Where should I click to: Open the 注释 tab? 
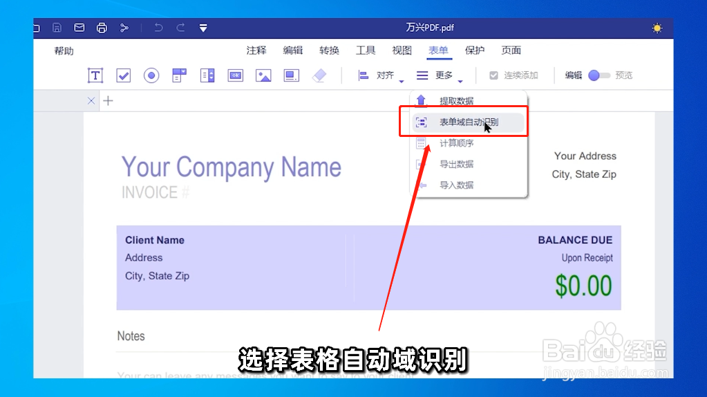(x=256, y=50)
